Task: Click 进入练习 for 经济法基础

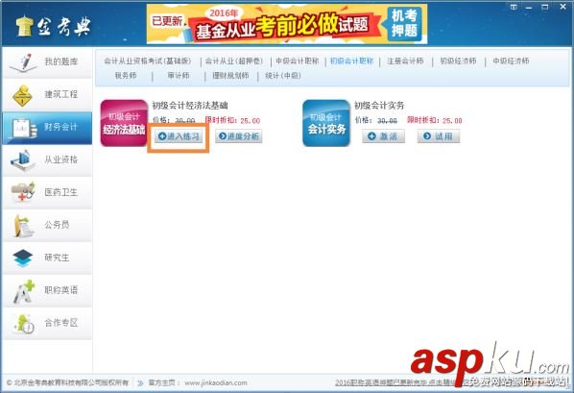Action: [x=179, y=136]
